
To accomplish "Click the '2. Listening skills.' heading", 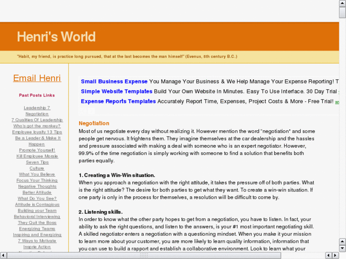I will point(100,212).
